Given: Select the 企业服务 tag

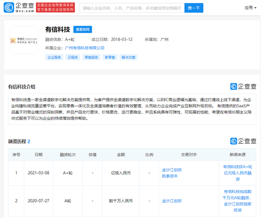Looking at the screenshot, I should (x=54, y=57).
